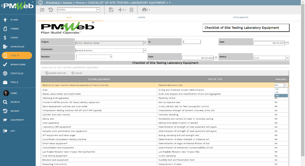Click the Update Records button
This screenshot has height=166, width=305.
pyautogui.click(x=56, y=73)
